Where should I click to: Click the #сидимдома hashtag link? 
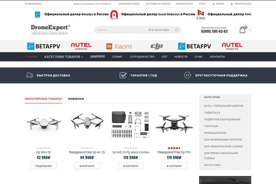(x=33, y=4)
